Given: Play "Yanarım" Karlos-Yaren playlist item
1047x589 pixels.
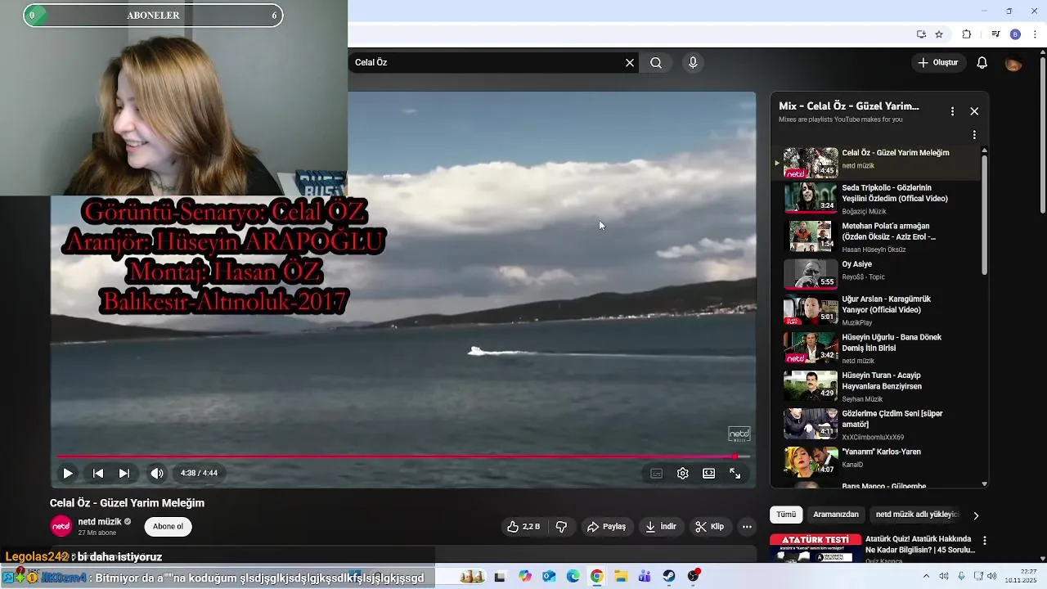Looking at the screenshot, I should [x=875, y=462].
